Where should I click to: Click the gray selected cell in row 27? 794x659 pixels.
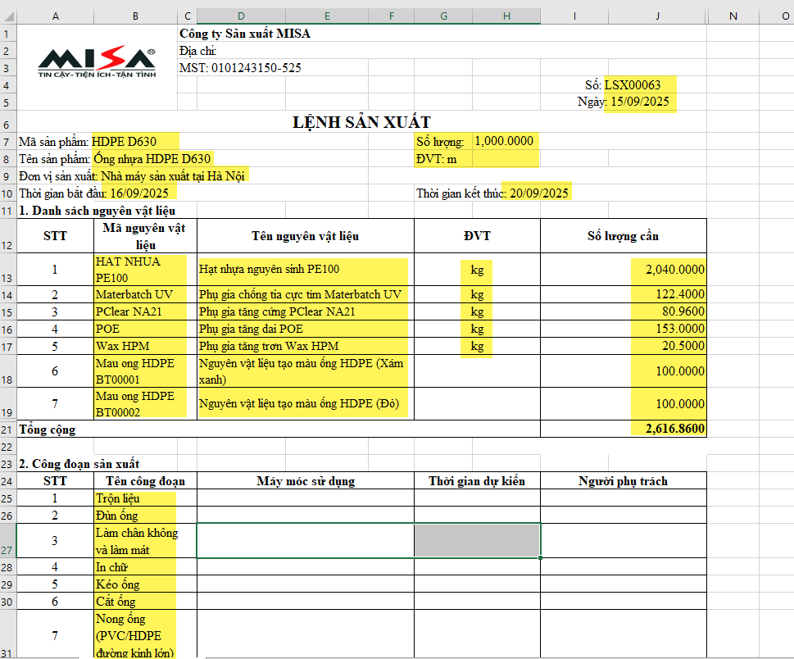(x=477, y=541)
